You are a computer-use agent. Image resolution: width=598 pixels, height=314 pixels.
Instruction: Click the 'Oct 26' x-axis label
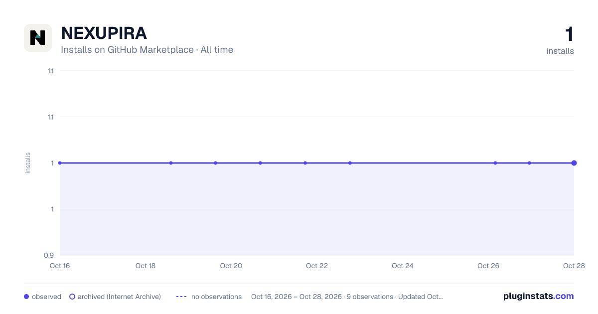coord(488,266)
